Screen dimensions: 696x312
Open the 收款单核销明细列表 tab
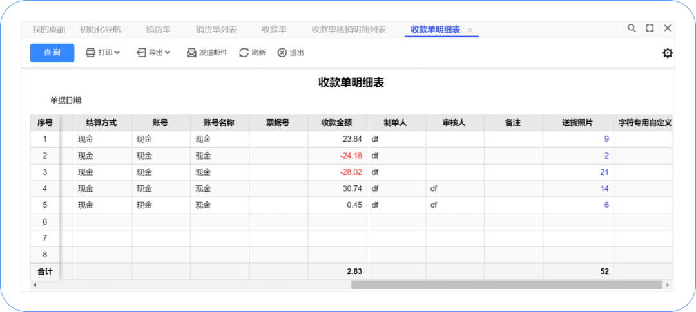pyautogui.click(x=349, y=30)
